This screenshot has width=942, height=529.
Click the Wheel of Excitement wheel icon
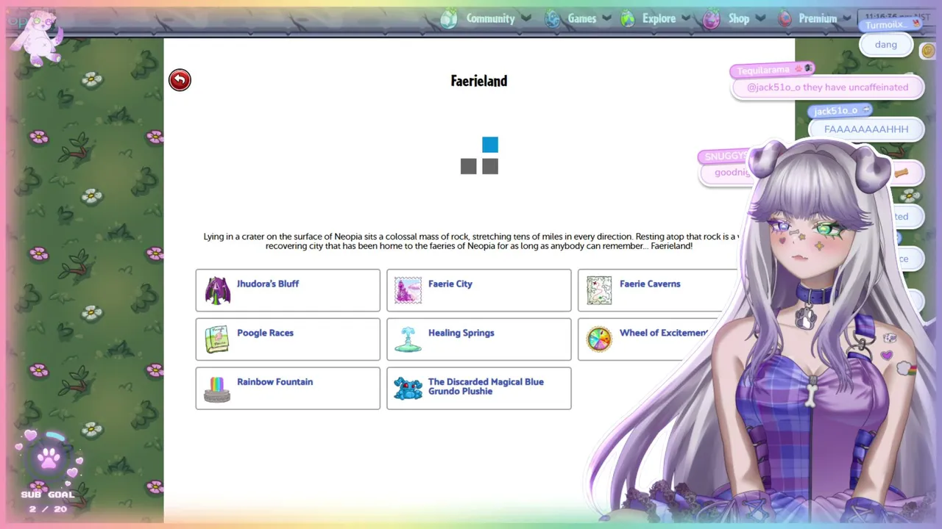click(x=599, y=339)
